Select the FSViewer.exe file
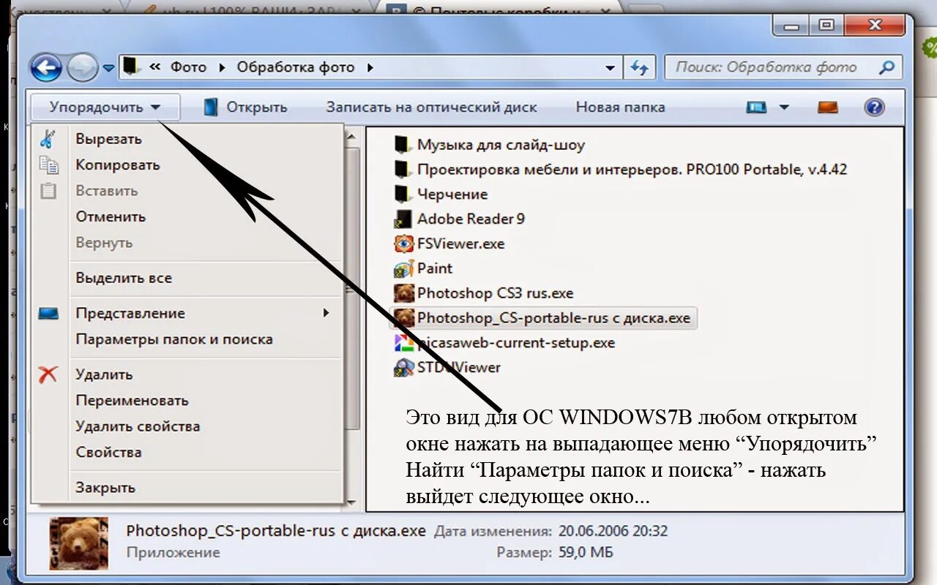 tap(449, 244)
